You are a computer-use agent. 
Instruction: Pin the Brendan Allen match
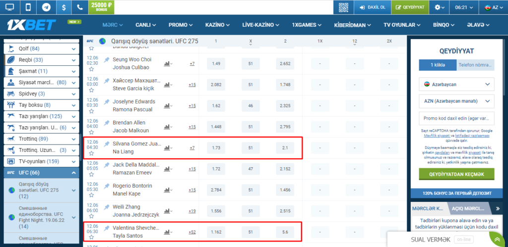point(107,123)
